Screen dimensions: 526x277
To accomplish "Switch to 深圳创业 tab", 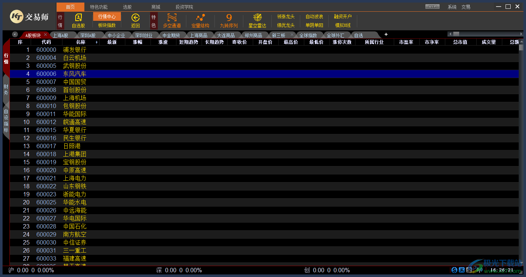I will coord(144,35).
